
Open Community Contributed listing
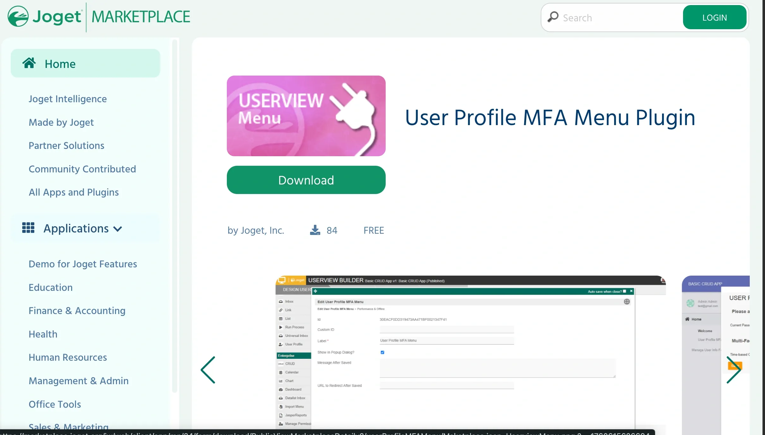pos(82,169)
